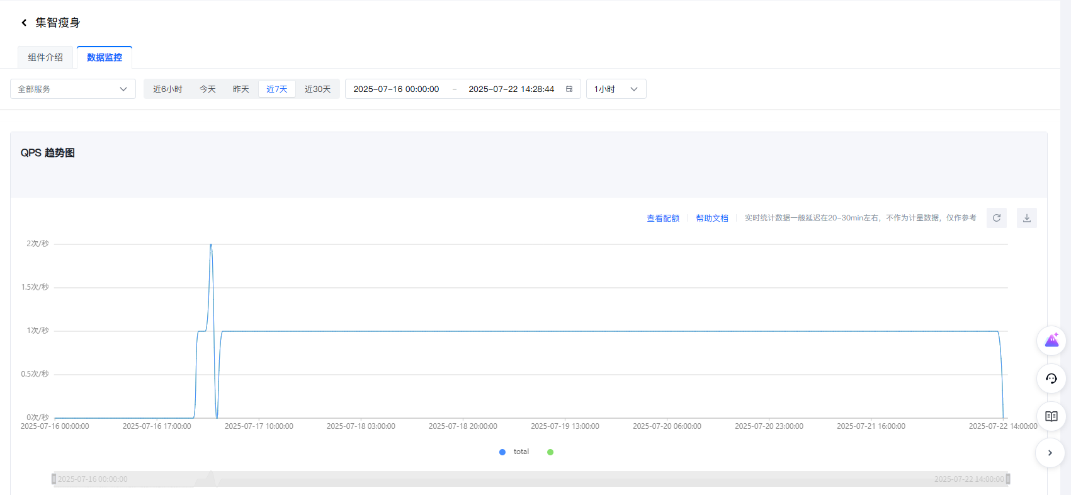Toggle the green legend series dot
1071x495 pixels.
point(550,452)
